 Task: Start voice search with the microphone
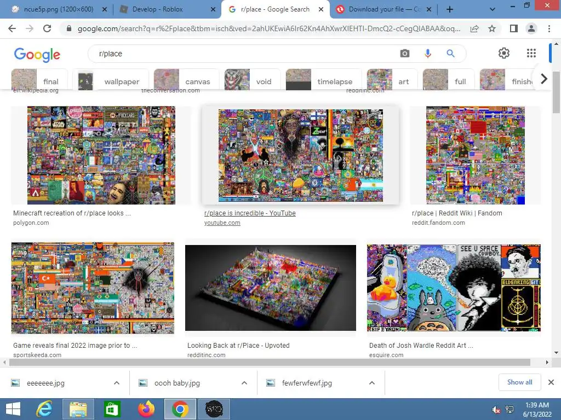(427, 54)
